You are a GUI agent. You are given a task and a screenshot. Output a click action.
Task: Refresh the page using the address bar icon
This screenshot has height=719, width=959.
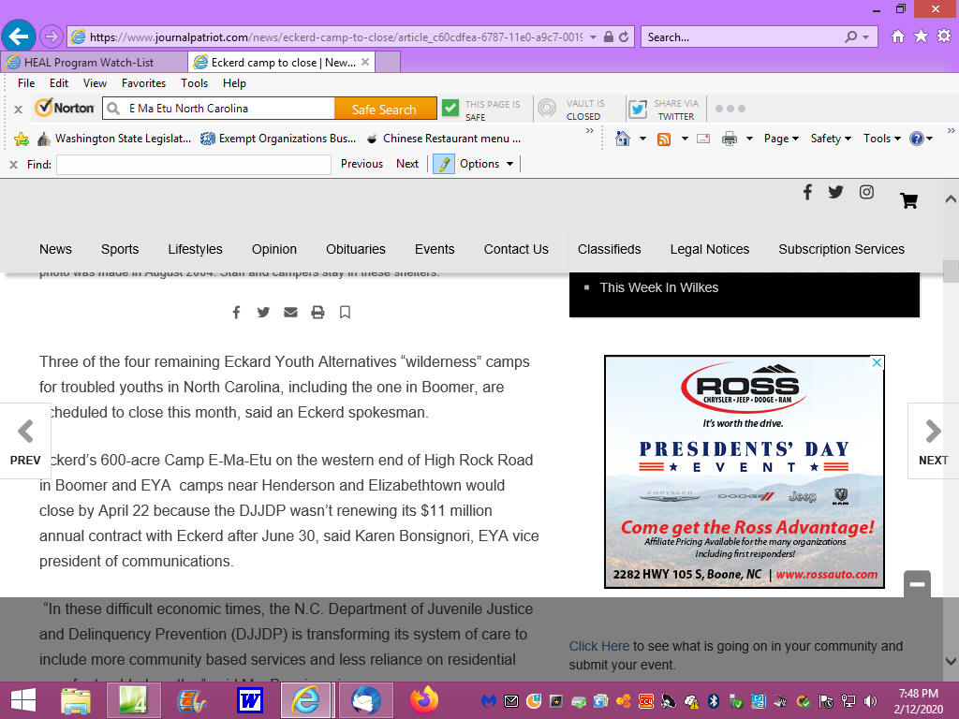point(624,37)
